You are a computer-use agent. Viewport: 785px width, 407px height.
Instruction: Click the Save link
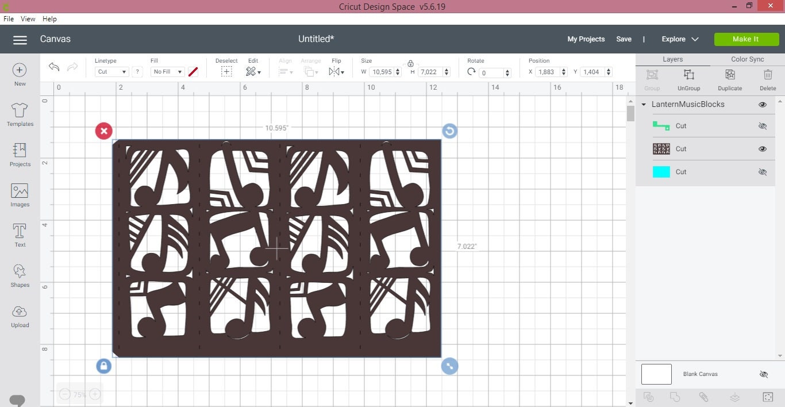pos(624,39)
